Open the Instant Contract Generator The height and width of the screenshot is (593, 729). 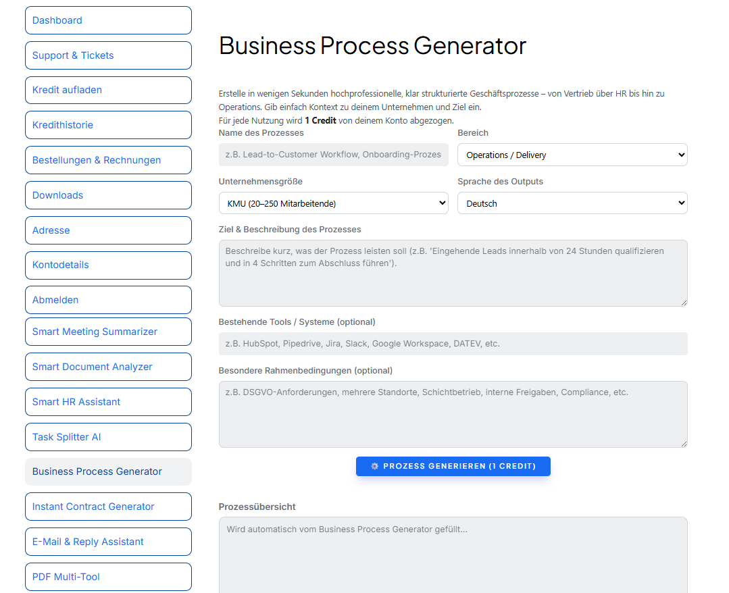point(108,507)
